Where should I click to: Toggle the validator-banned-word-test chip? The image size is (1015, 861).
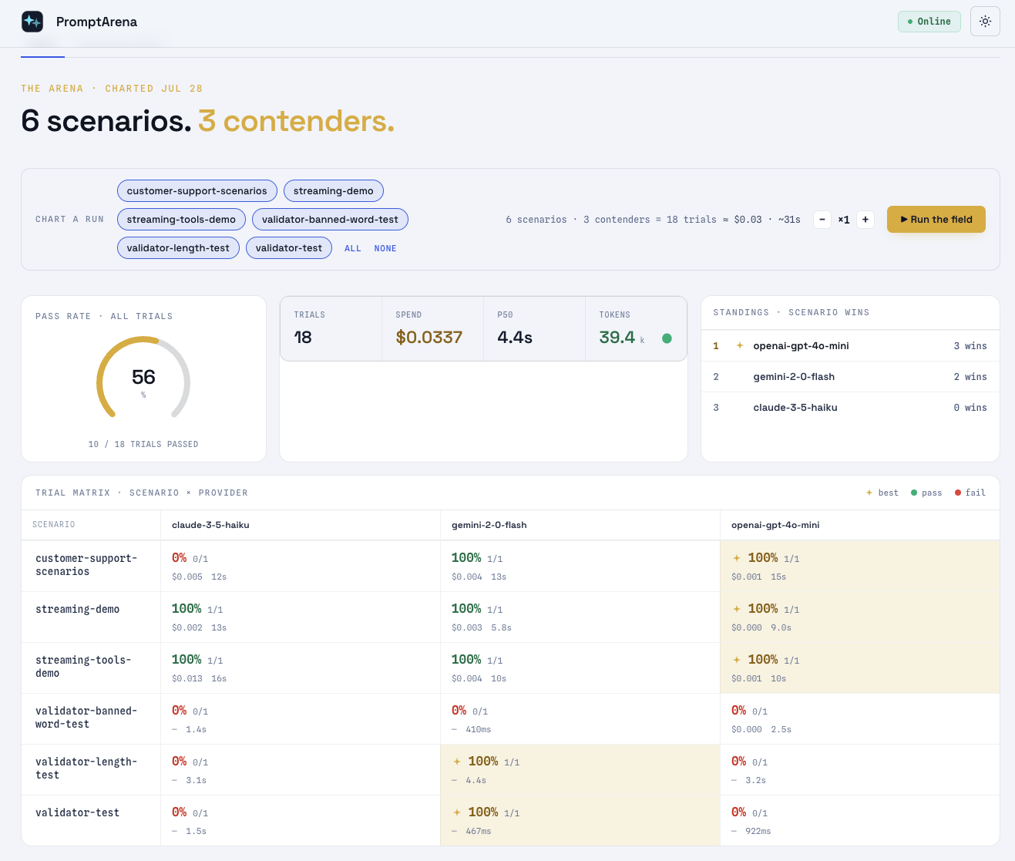(x=330, y=219)
